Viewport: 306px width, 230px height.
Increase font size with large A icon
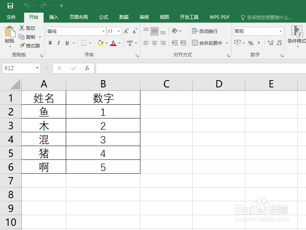126,31
